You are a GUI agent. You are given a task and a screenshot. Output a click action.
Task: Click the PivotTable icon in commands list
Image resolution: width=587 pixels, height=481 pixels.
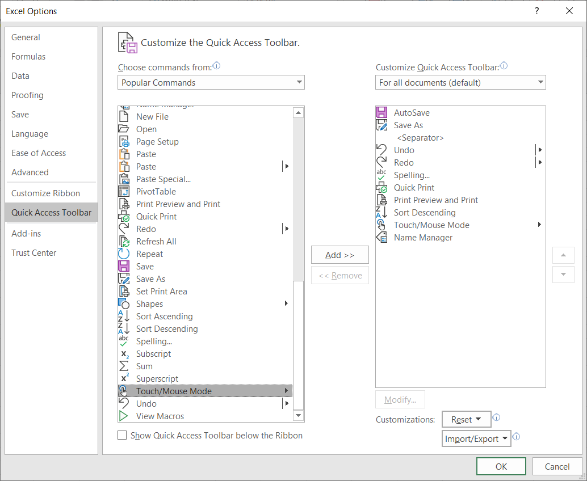tap(124, 192)
